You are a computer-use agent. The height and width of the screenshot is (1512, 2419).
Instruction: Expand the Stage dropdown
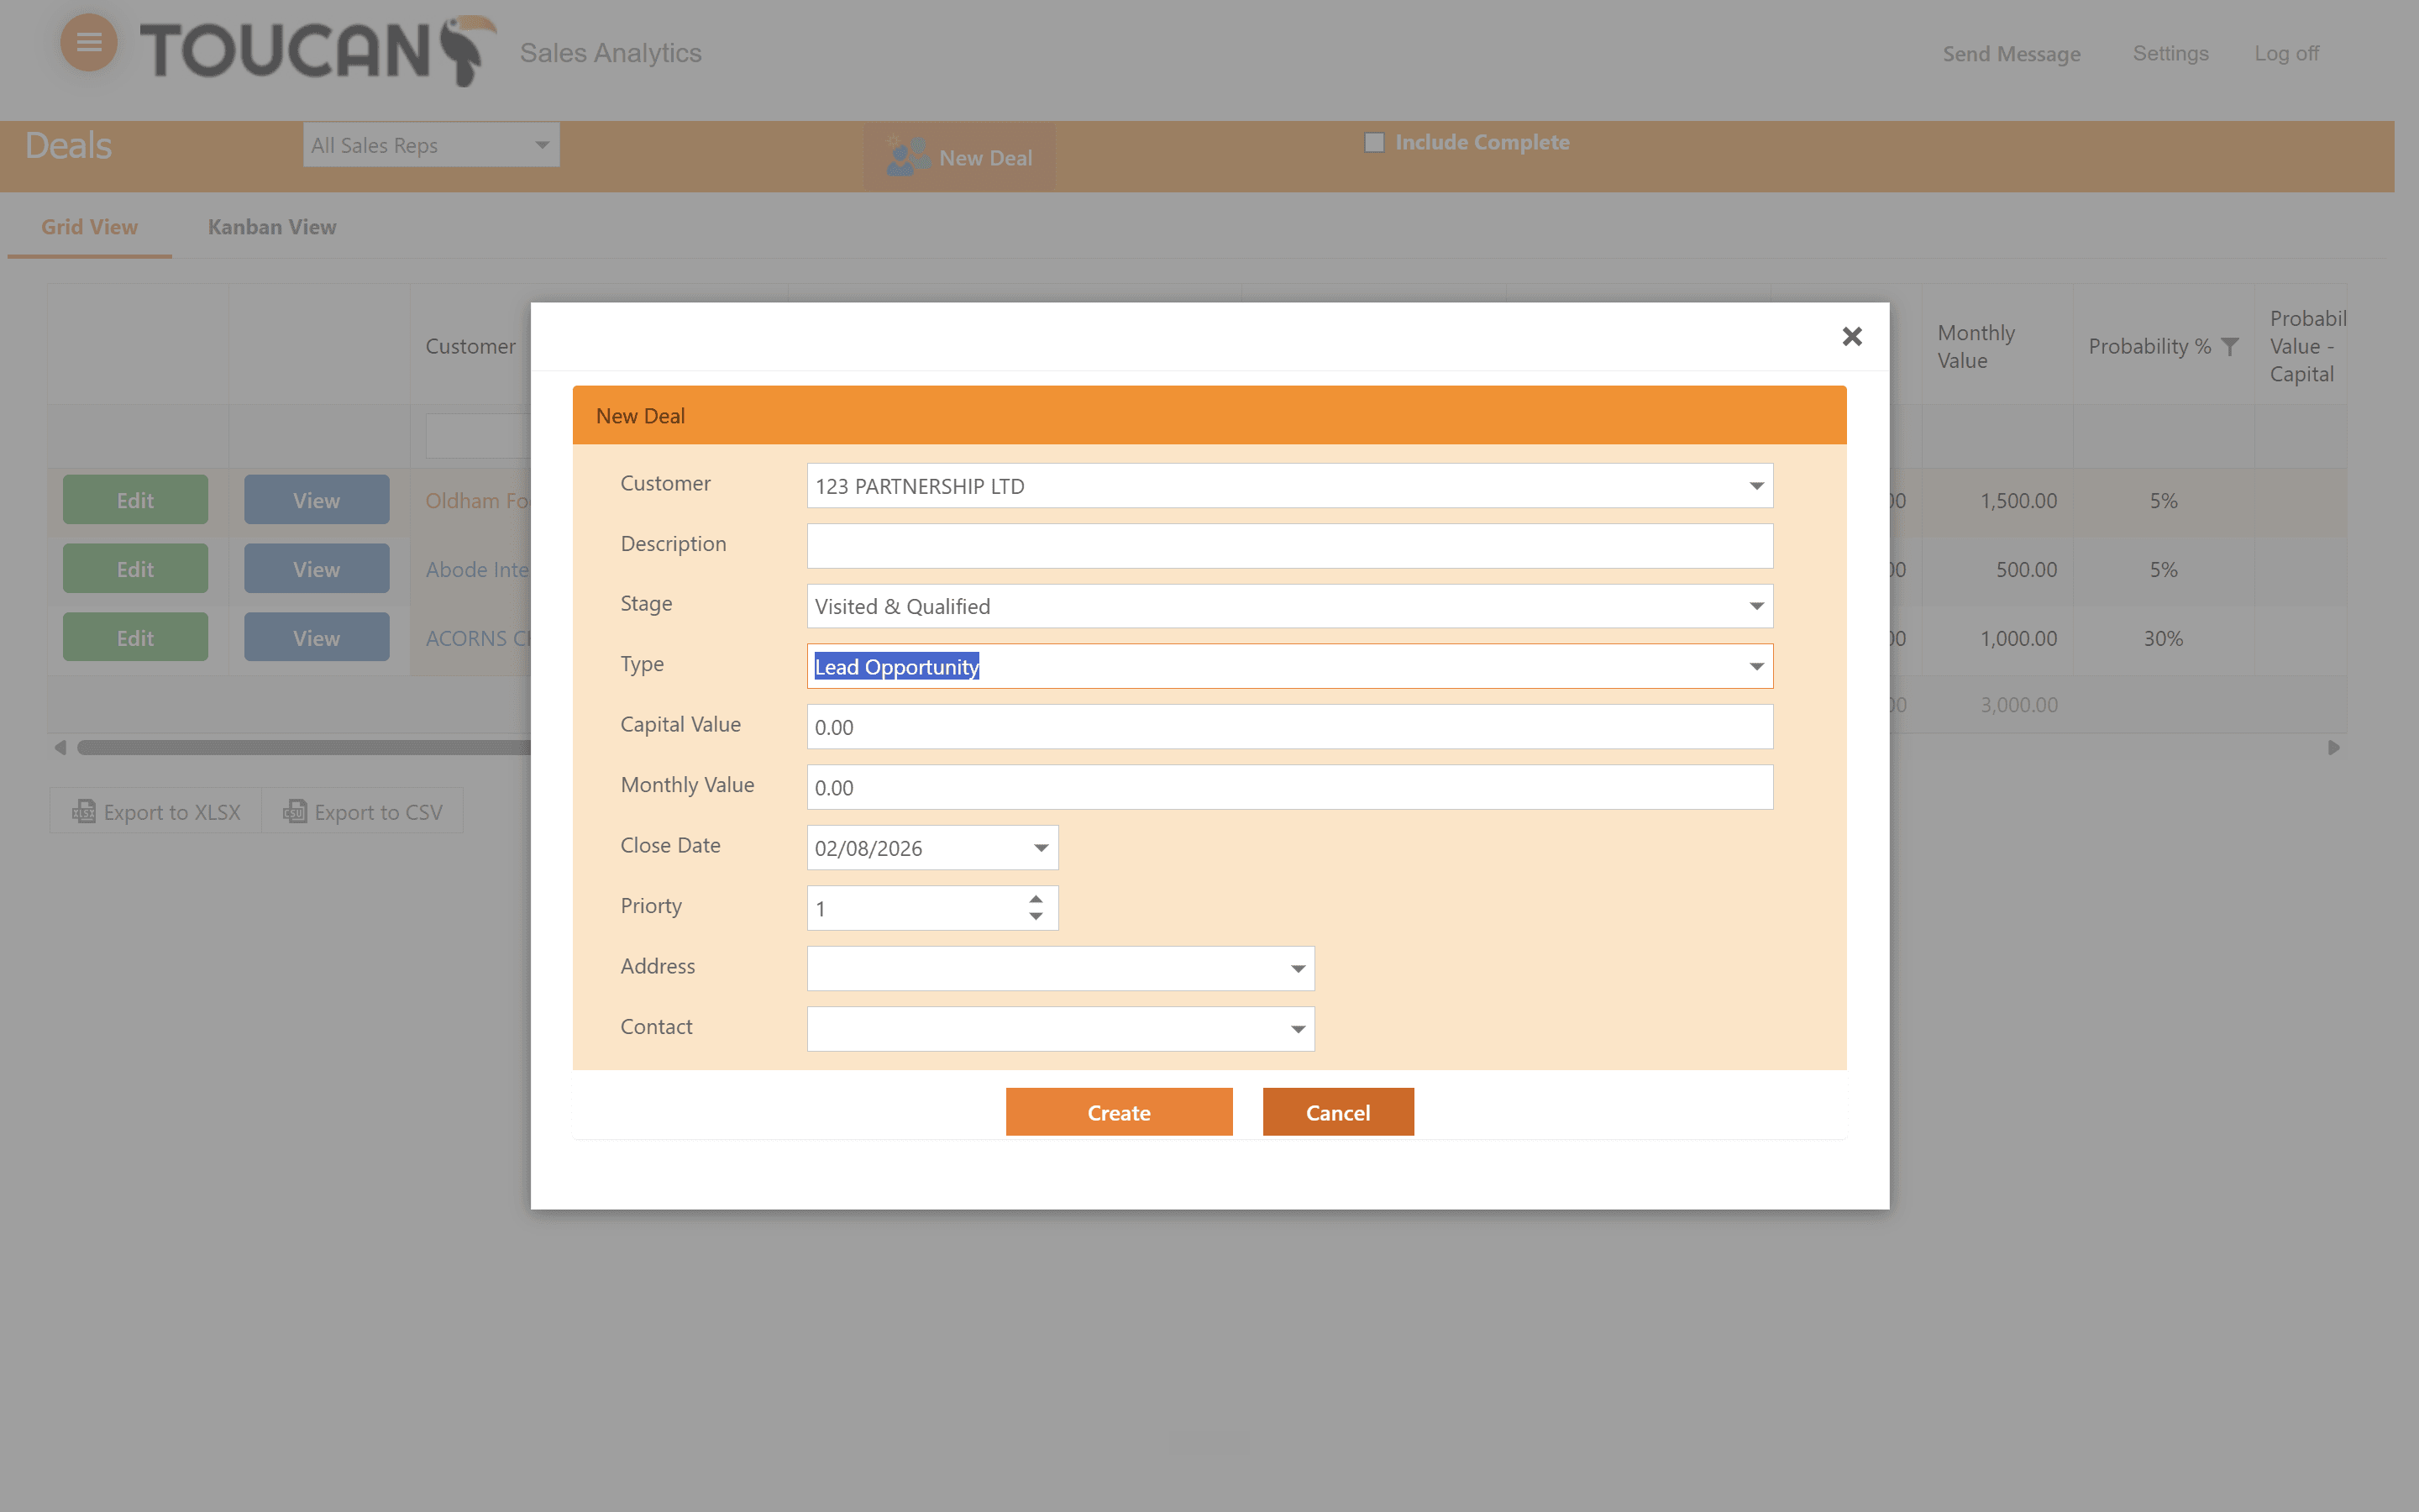(x=1755, y=606)
